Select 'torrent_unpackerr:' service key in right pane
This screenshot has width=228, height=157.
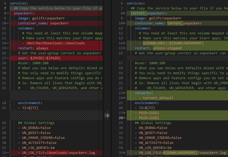tap(149, 13)
